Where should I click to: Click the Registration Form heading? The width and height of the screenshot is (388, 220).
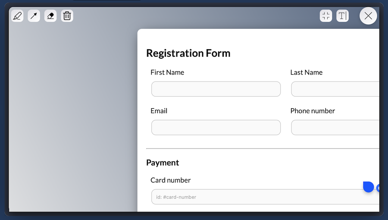(188, 53)
